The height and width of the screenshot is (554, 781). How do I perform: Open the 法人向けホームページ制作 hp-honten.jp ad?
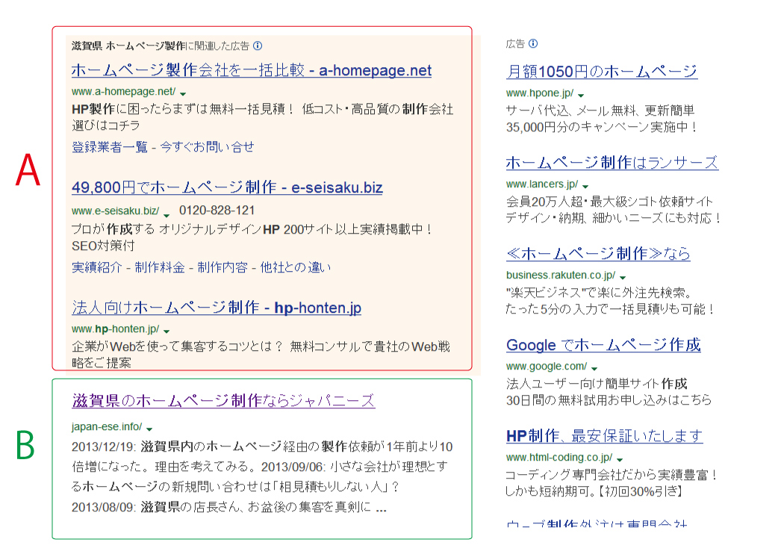coord(217,308)
